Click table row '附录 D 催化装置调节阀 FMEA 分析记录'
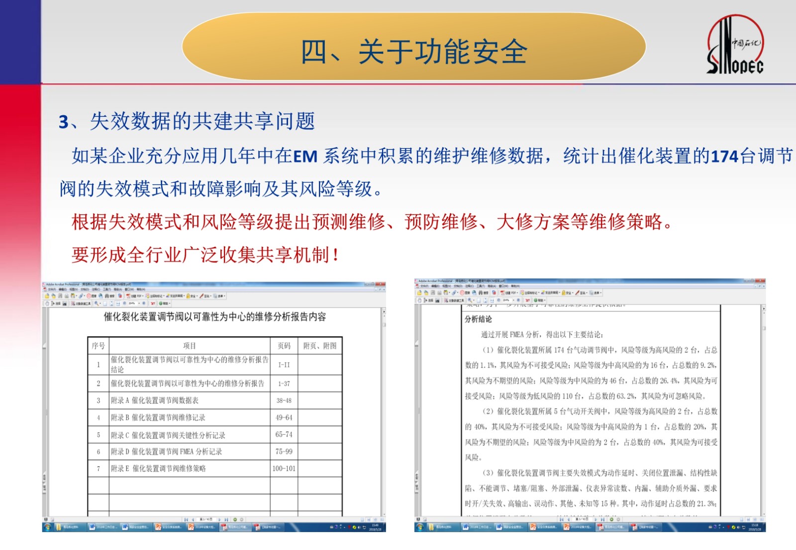 (215, 452)
